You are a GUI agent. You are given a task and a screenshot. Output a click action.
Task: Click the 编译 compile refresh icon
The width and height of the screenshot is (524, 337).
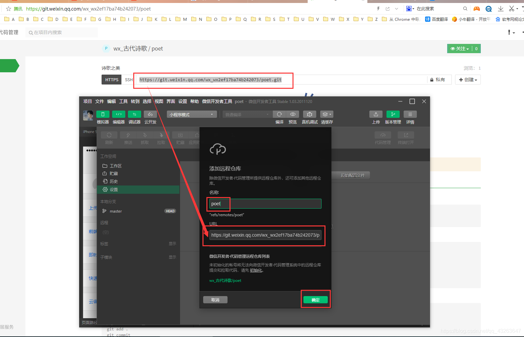point(279,114)
